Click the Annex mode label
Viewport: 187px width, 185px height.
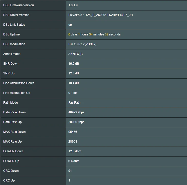[12, 54]
